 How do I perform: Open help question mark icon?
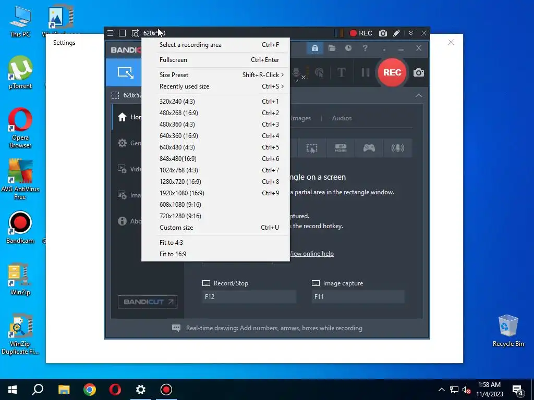[365, 48]
